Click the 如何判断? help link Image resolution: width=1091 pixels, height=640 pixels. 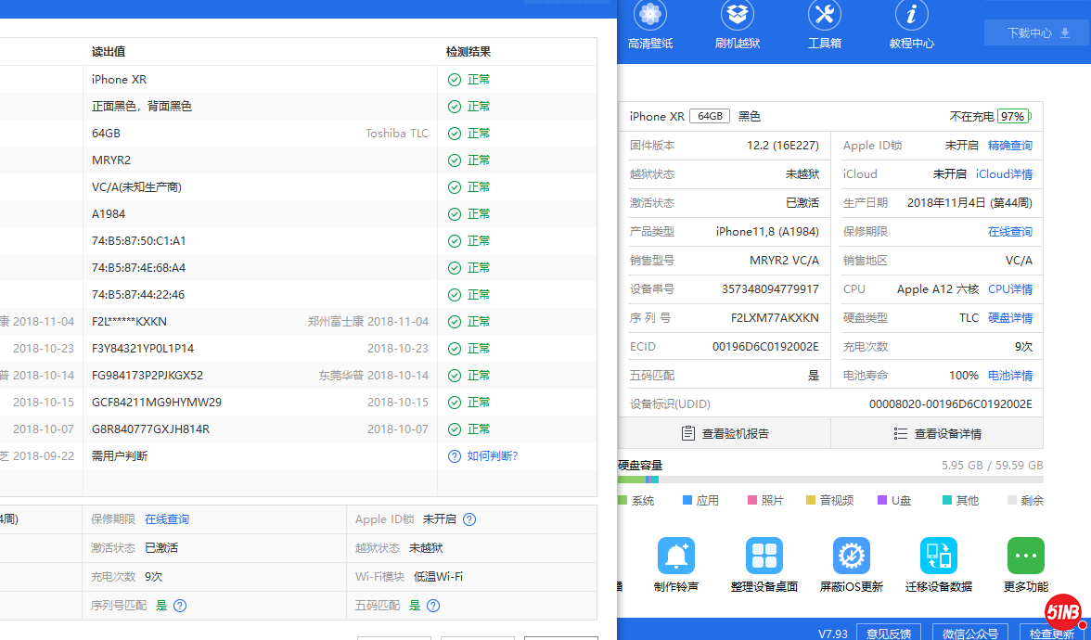[492, 456]
